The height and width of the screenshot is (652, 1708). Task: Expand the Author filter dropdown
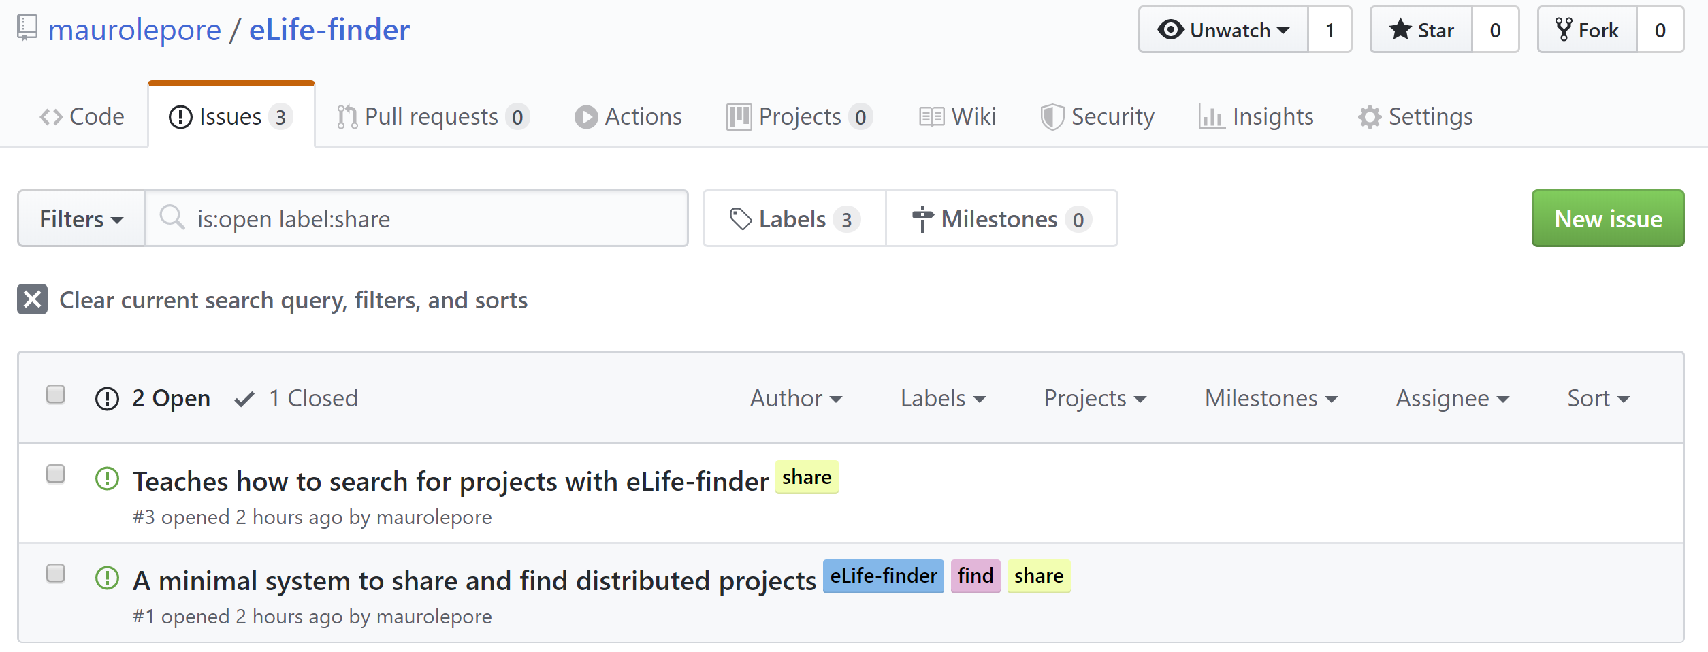tap(796, 398)
